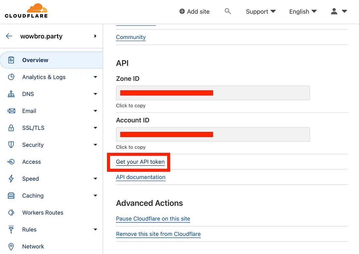Click the Advanced Actions heading
This screenshot has width=359, height=254.
coord(149,203)
